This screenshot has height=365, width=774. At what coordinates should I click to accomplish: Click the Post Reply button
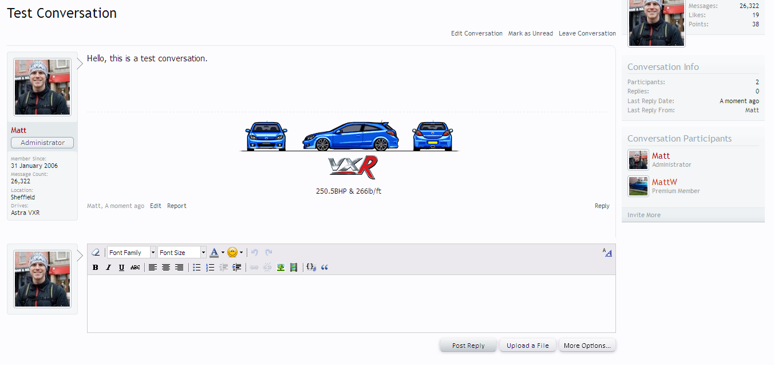point(468,346)
